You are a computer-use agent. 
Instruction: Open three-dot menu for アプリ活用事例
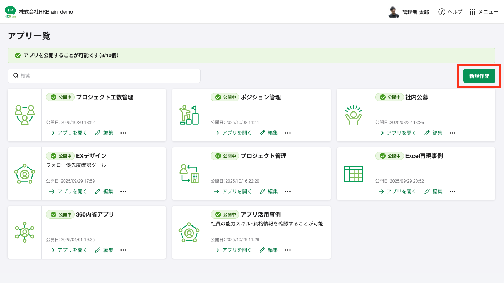288,250
